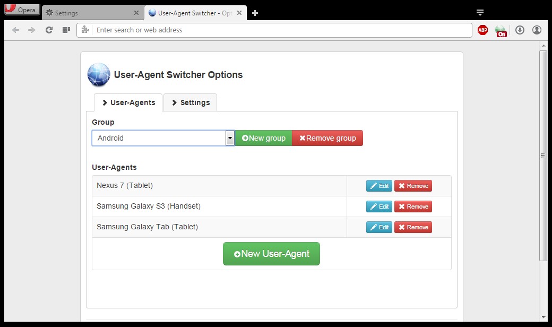Remove the Samsung Galaxy S3 (Handset) entry
Image resolution: width=552 pixels, height=327 pixels.
(x=413, y=206)
